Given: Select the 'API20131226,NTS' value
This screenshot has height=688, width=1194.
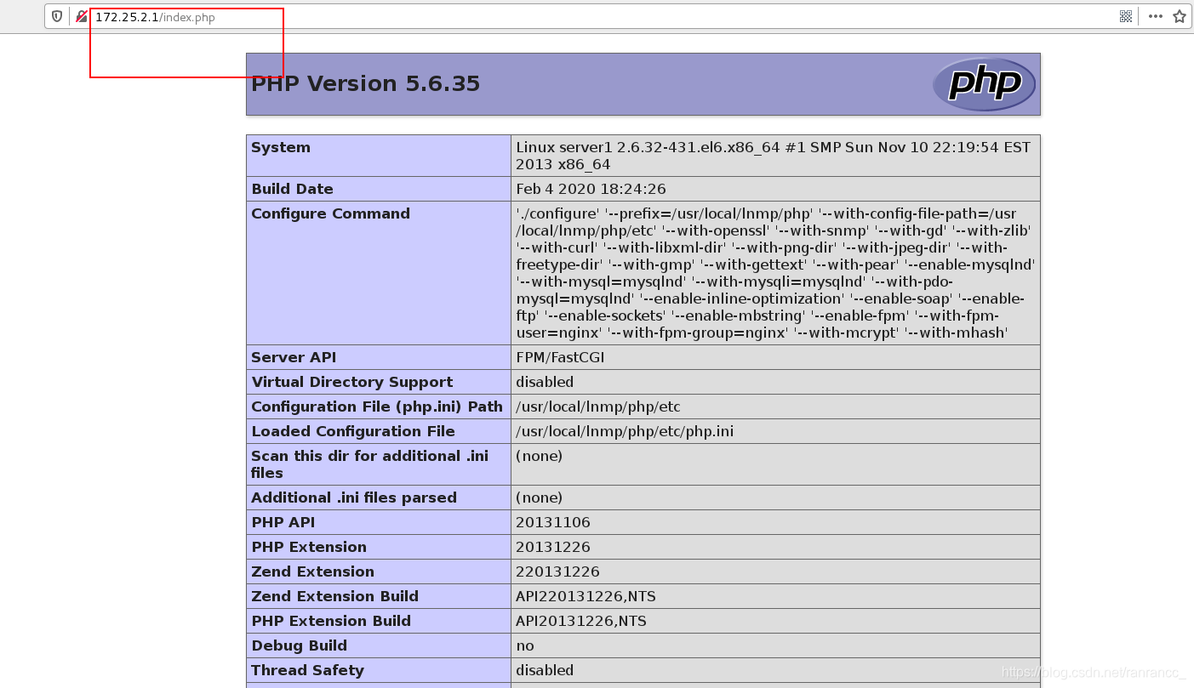Looking at the screenshot, I should (581, 621).
